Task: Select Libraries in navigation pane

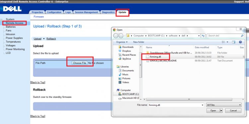Action: (123, 66)
